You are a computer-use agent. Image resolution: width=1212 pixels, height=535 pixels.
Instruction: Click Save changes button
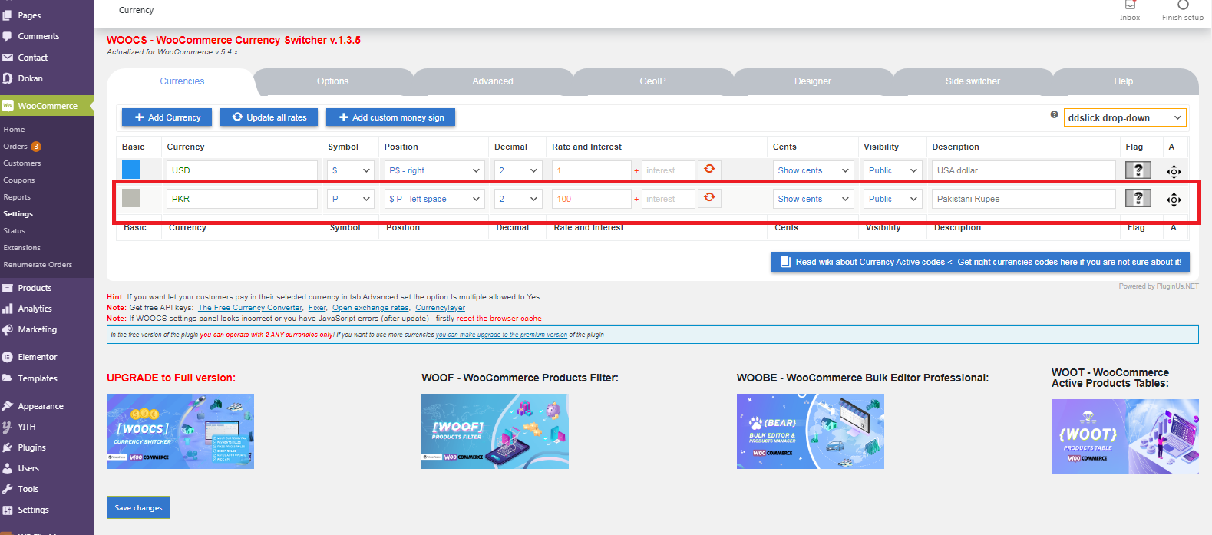(138, 507)
